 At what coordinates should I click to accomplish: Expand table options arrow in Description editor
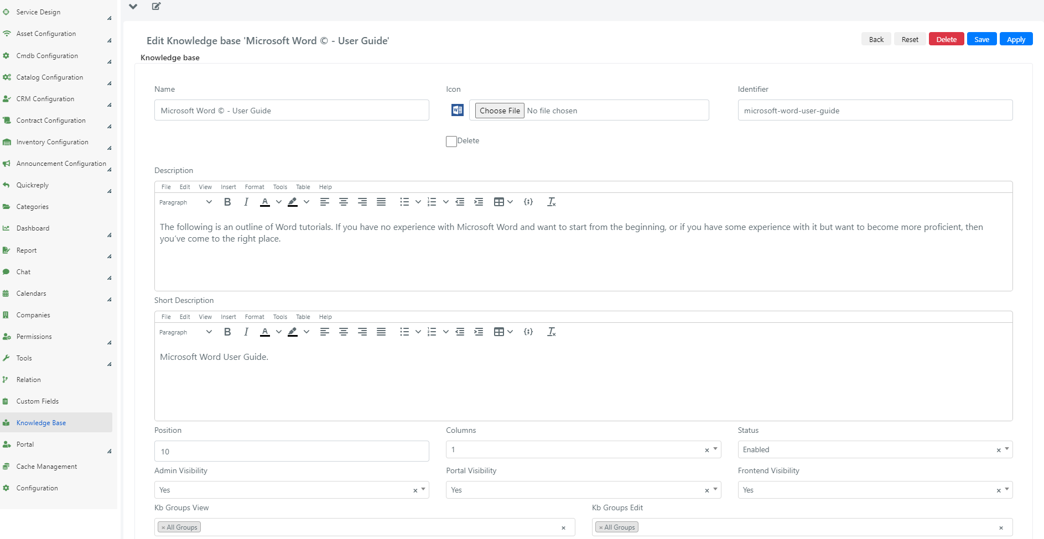[x=510, y=202]
